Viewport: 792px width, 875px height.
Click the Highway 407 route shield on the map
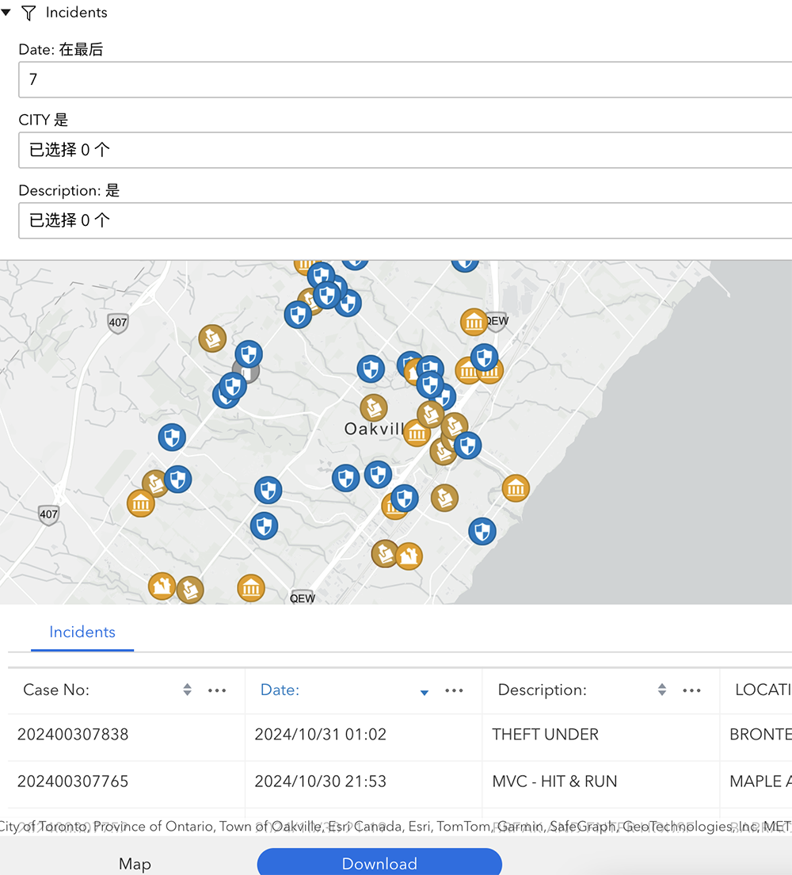click(x=117, y=323)
